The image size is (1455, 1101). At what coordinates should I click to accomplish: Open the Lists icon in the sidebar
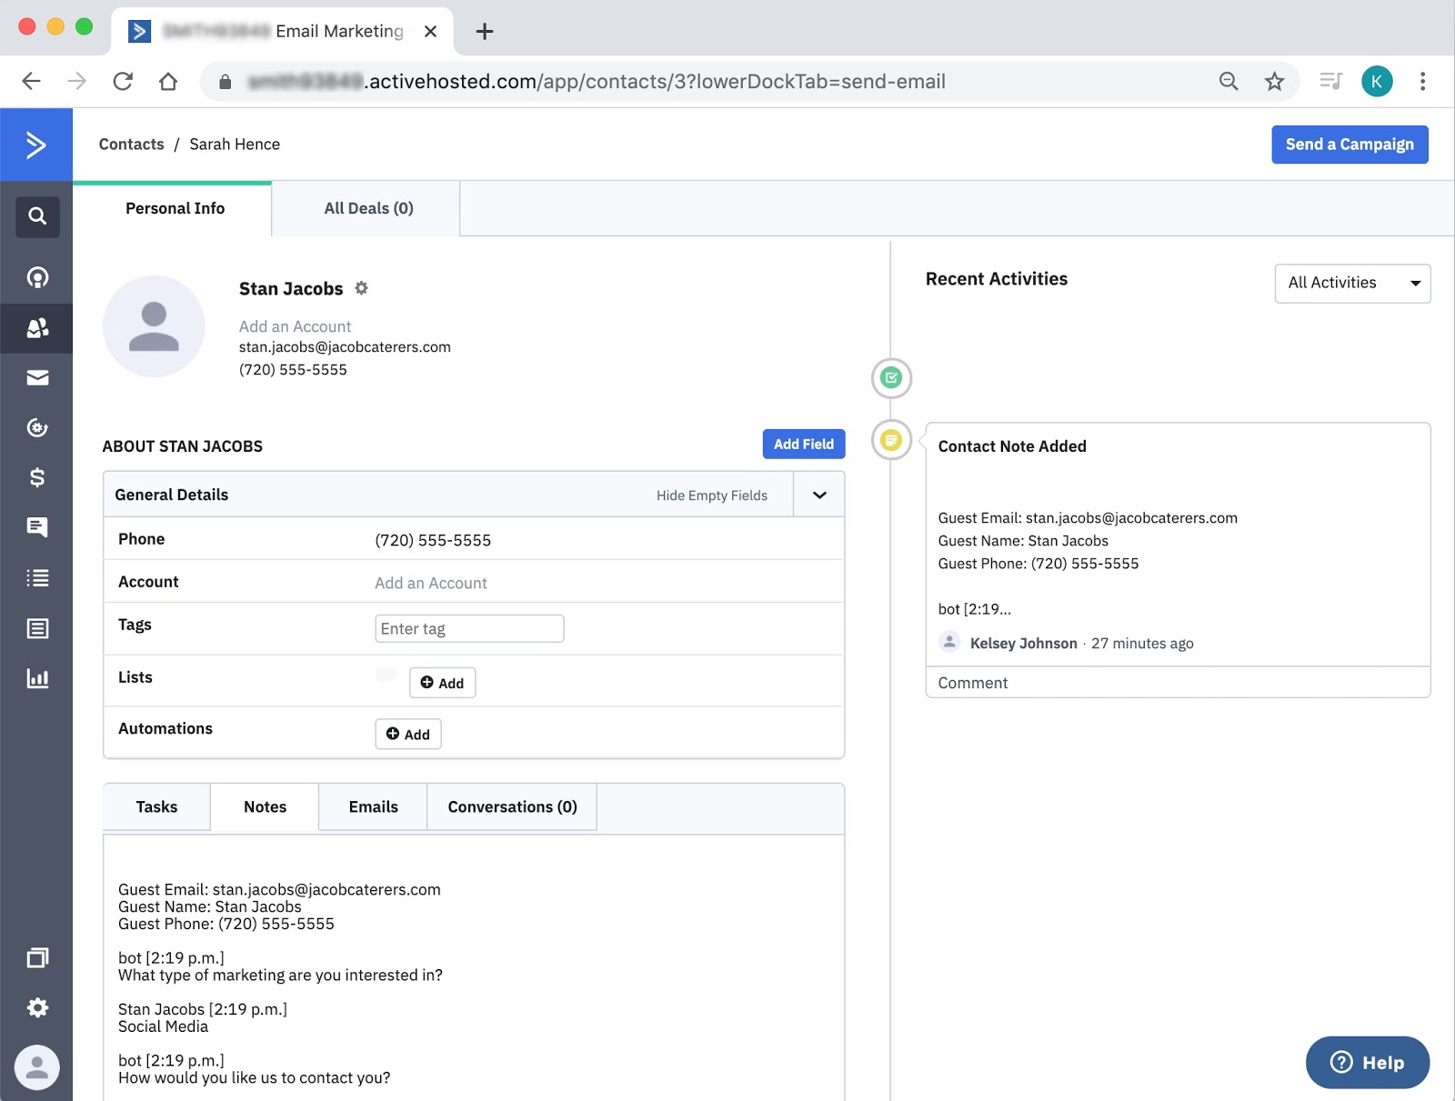[36, 577]
